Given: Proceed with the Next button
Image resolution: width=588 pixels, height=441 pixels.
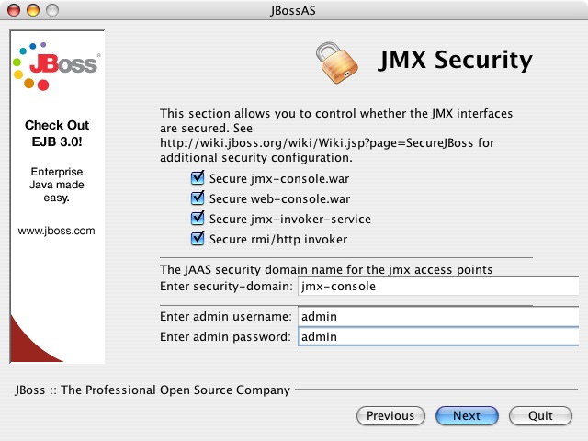Looking at the screenshot, I should coord(467,416).
